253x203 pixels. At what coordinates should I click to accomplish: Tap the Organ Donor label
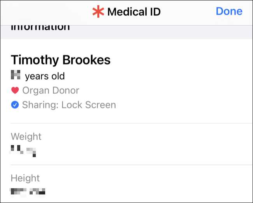click(x=51, y=91)
